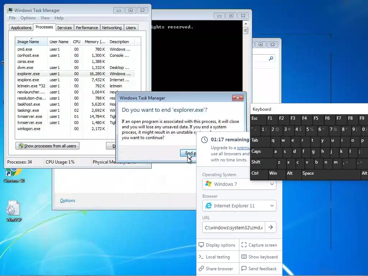Click the End process confirmation button
This screenshot has height=276, width=368.
pos(188,153)
